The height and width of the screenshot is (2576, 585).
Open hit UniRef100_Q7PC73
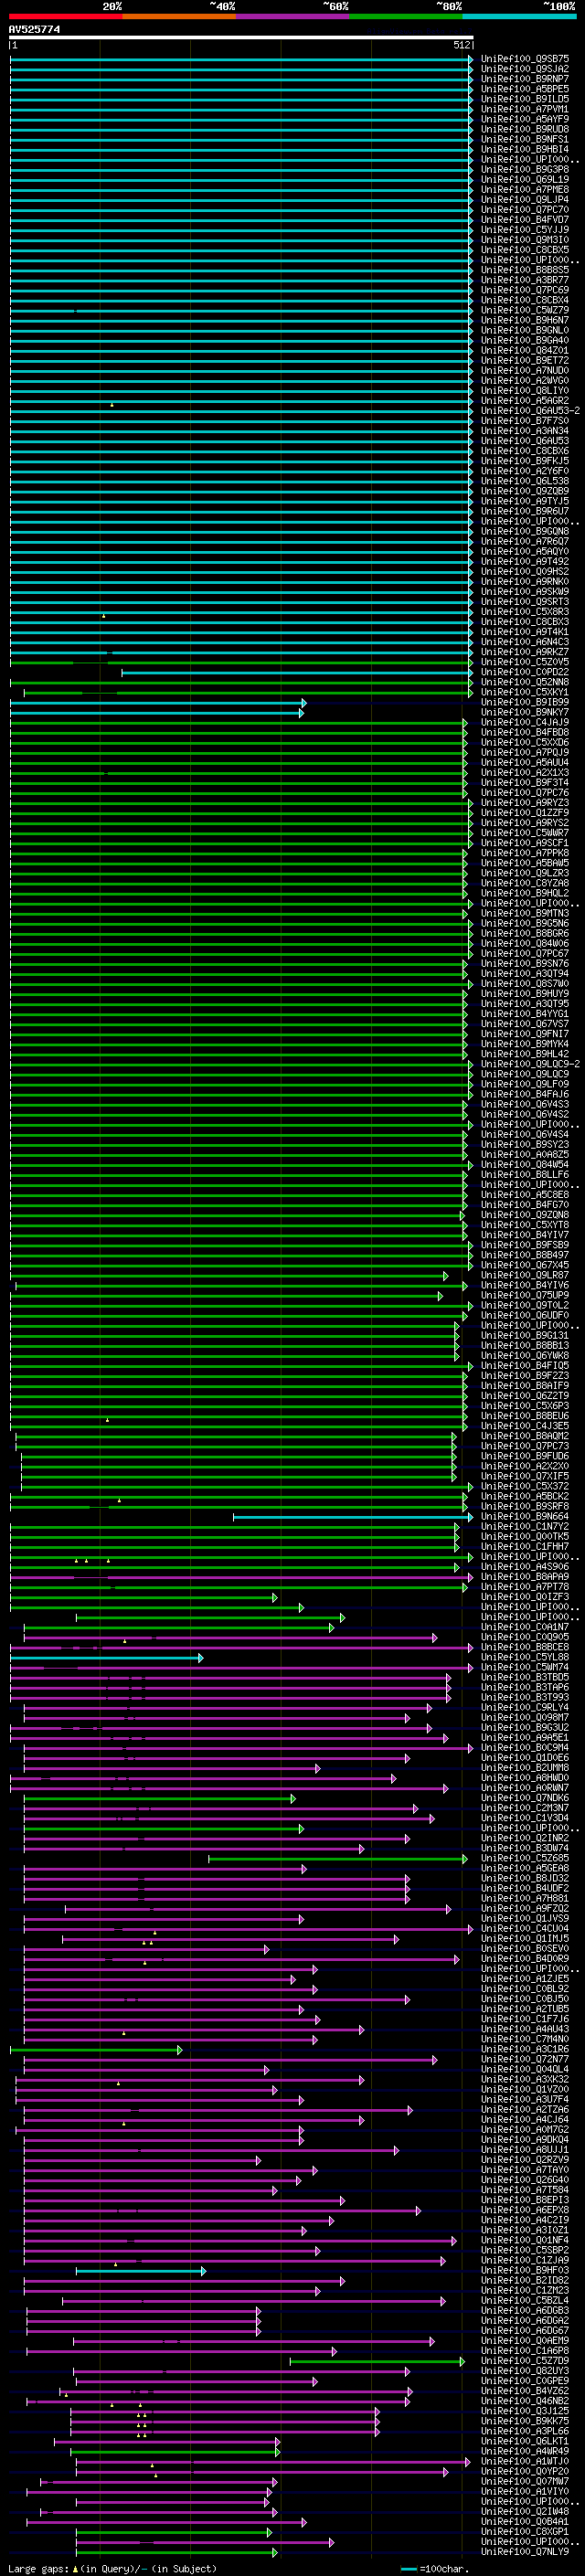pyautogui.click(x=525, y=1446)
